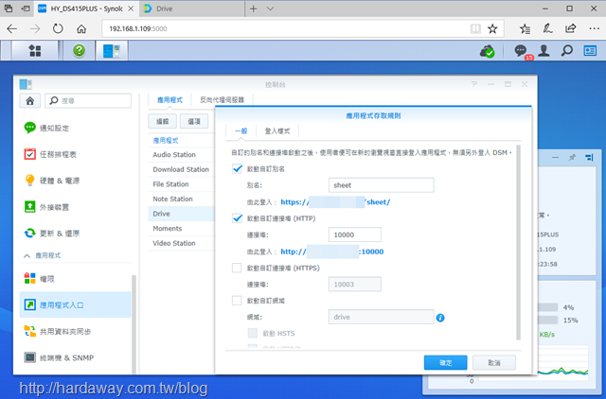Click the Control Panel 搜尋 search box
The height and width of the screenshot is (399, 606).
pos(88,101)
